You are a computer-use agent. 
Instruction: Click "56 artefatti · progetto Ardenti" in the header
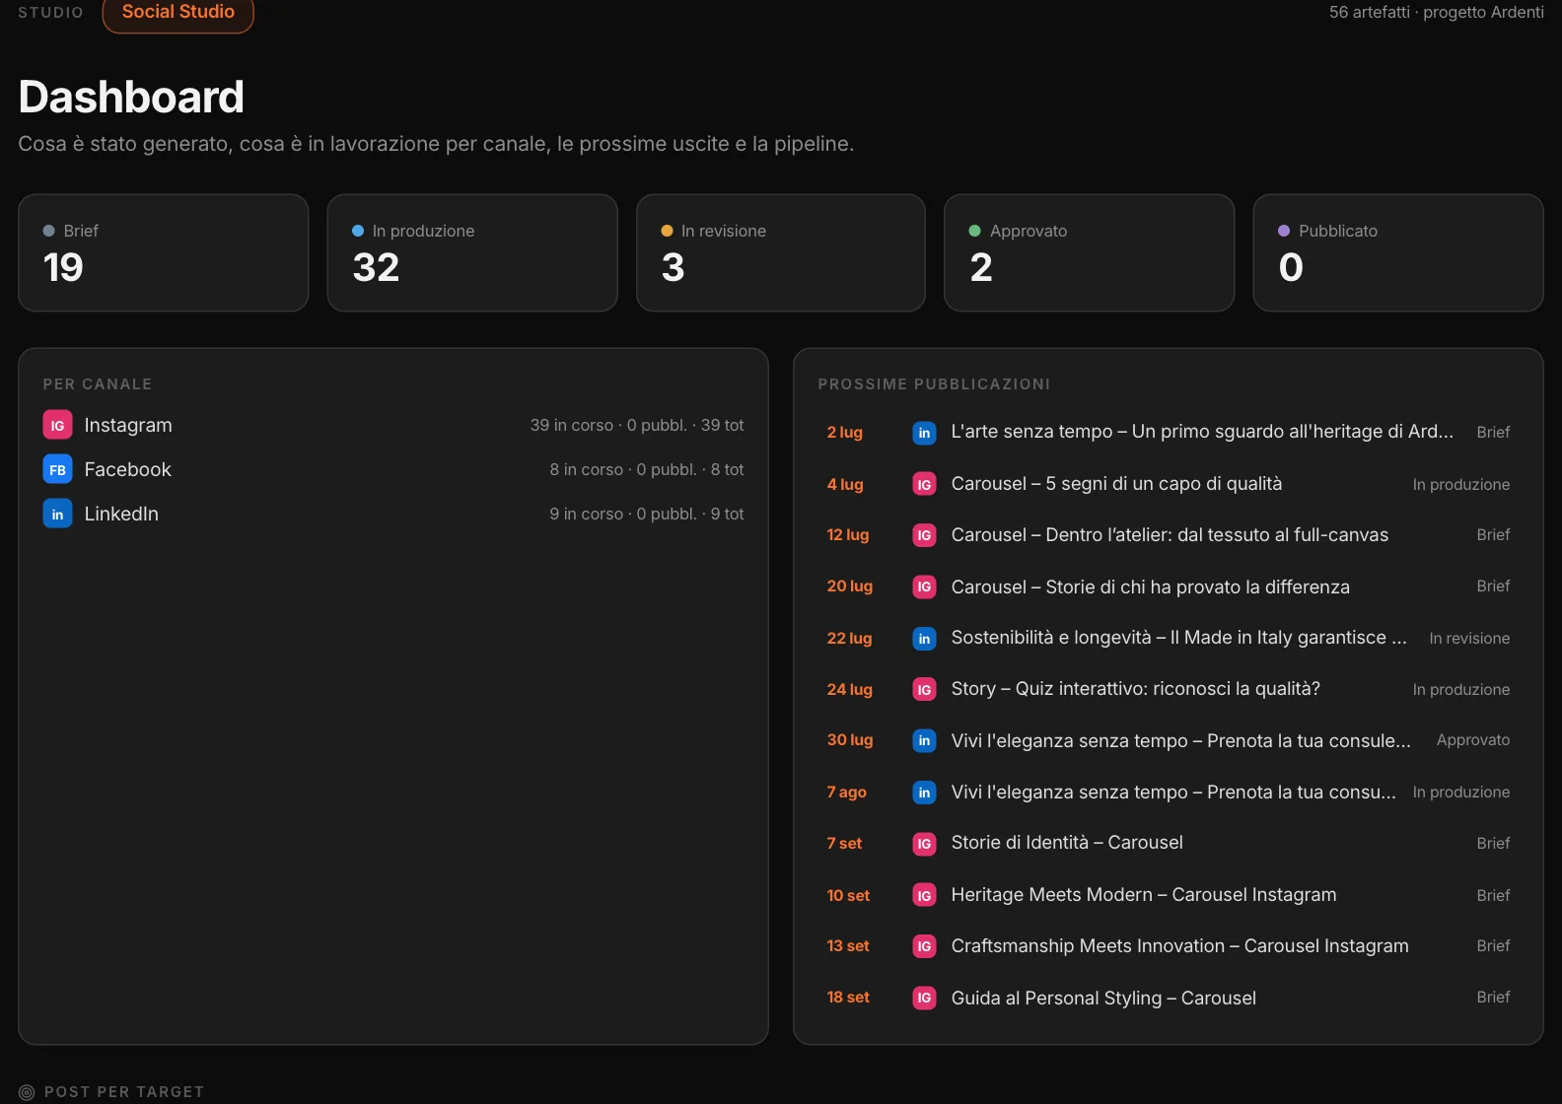1437,13
